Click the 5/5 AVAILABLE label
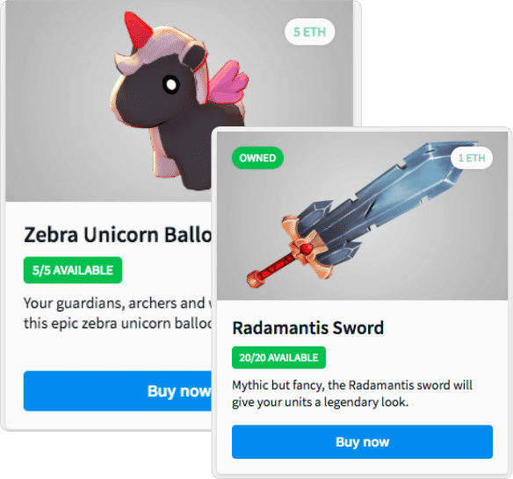Screen dimensions: 513x479 click(x=73, y=270)
